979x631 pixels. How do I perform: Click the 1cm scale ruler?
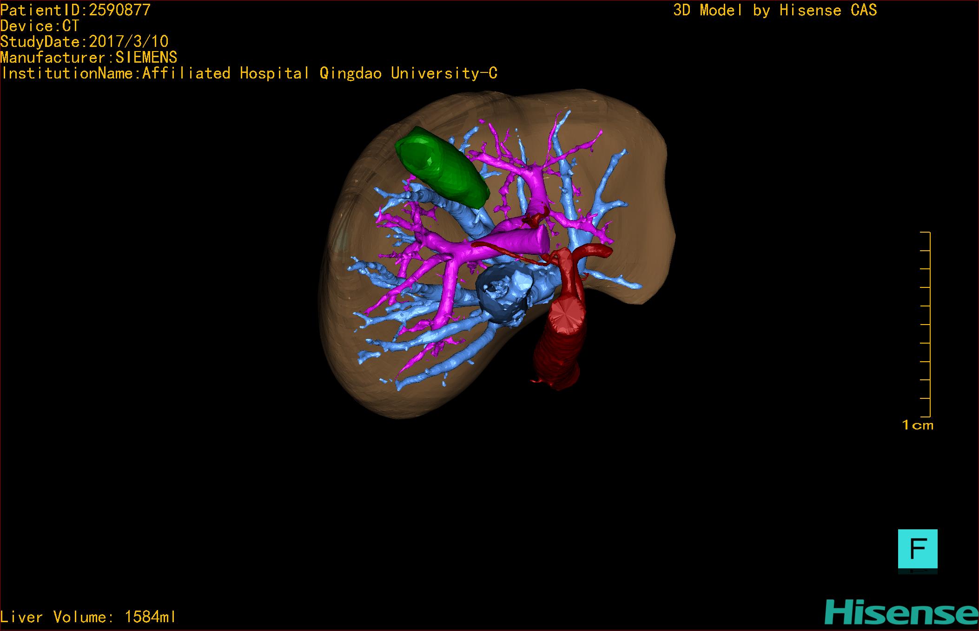pyautogui.click(x=926, y=324)
